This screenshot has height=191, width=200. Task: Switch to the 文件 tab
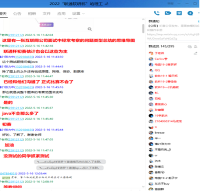click(x=46, y=14)
